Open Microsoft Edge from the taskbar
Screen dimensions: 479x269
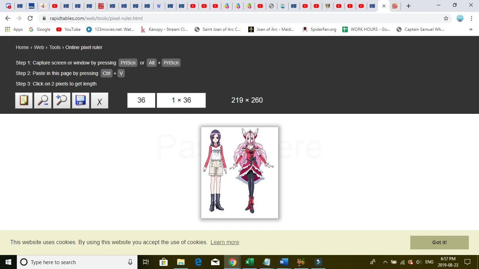point(198,262)
